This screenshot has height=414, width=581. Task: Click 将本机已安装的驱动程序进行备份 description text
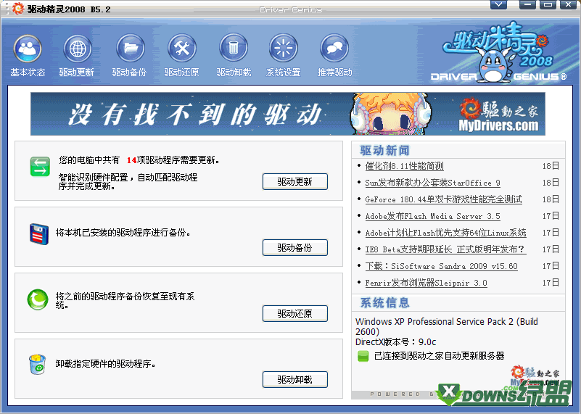coord(123,233)
